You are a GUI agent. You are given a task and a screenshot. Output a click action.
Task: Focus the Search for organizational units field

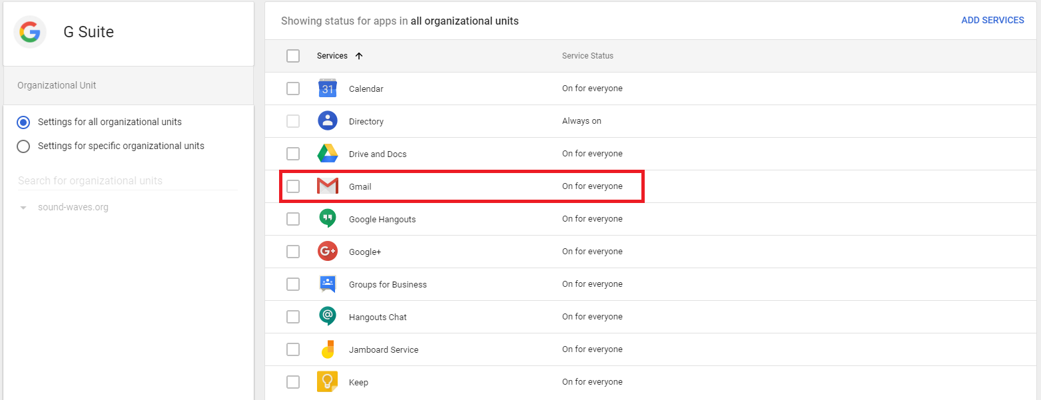(127, 181)
